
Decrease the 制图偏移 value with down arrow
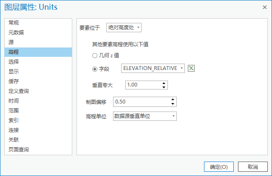tap(173, 104)
